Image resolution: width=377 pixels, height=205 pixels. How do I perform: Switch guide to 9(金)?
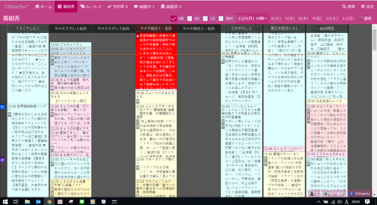point(317,18)
